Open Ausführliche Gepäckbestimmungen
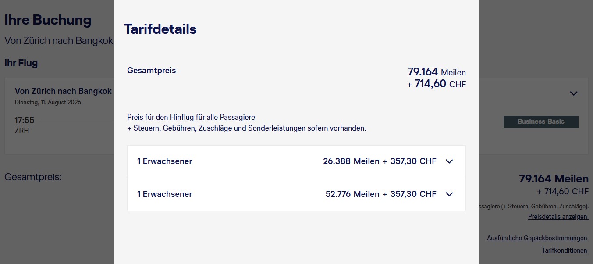Image resolution: width=593 pixels, height=264 pixels. [x=537, y=238]
